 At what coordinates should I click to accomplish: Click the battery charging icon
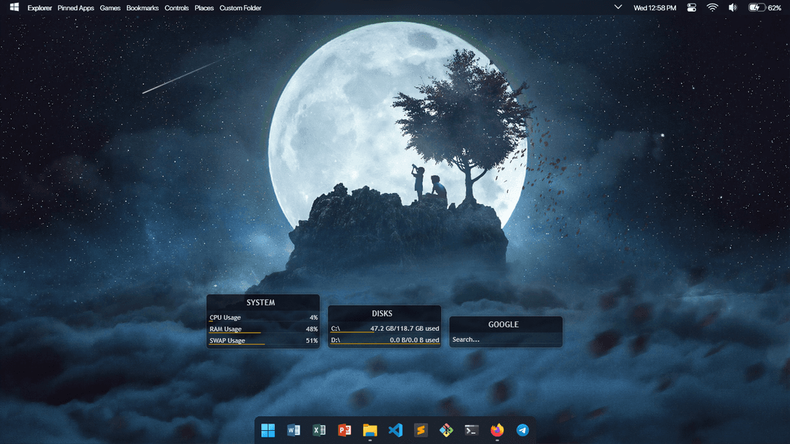pos(756,7)
